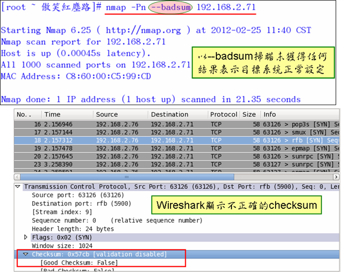Click the TCP protocol cell of packet 17
The image size is (341, 272).
point(216,132)
